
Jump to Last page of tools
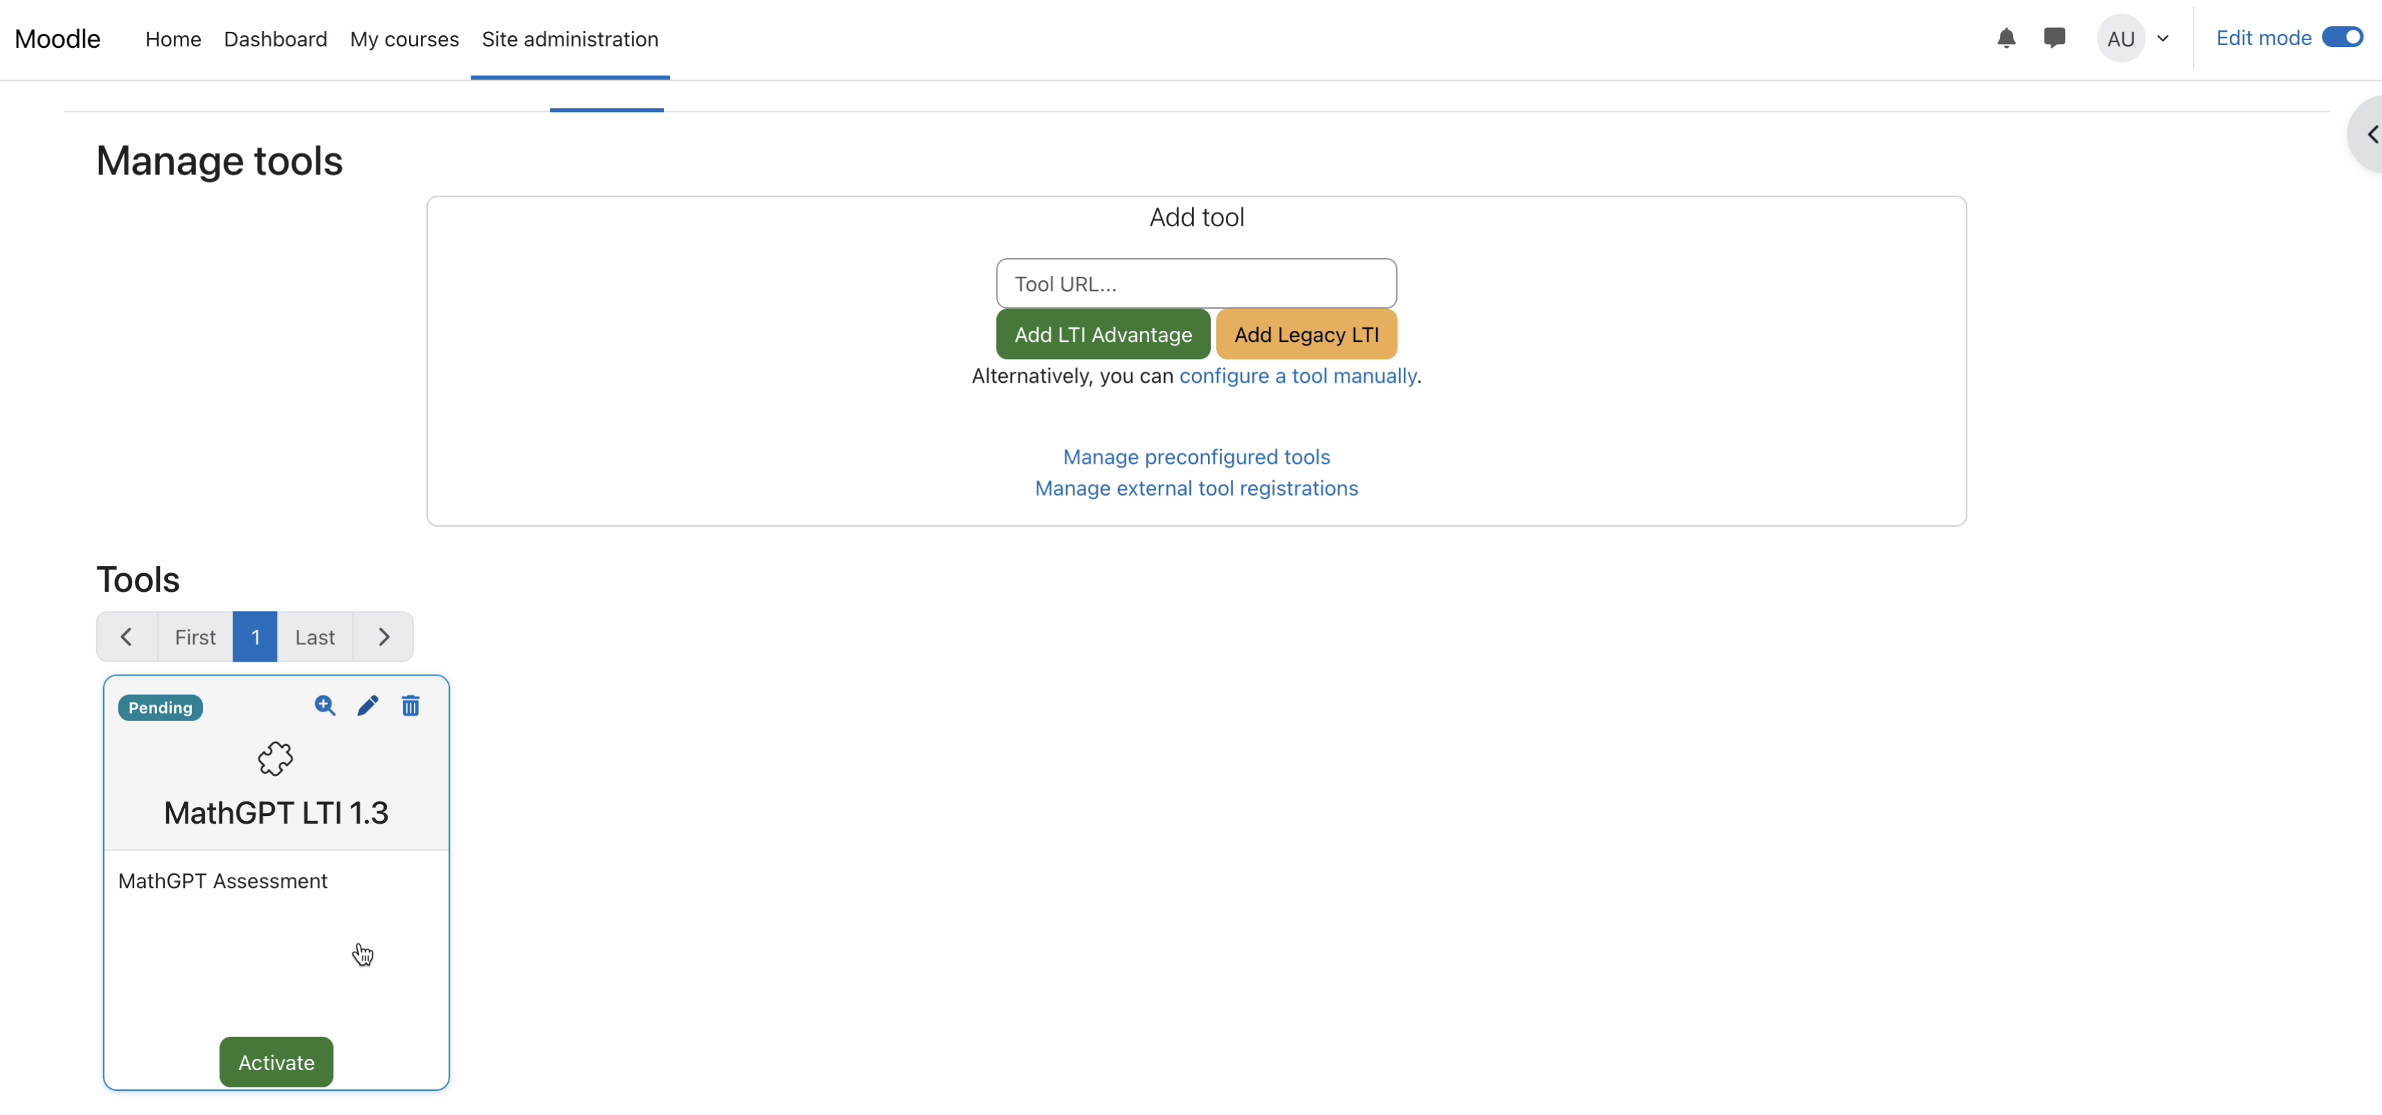tap(314, 636)
